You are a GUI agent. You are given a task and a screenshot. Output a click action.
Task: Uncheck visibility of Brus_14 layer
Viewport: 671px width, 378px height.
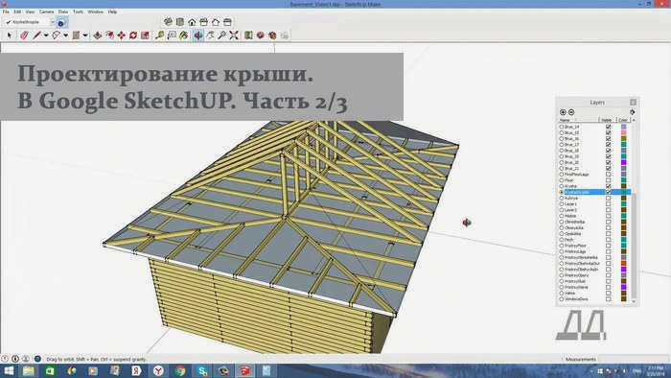pyautogui.click(x=608, y=127)
